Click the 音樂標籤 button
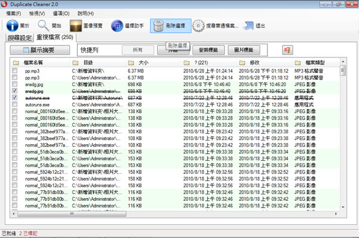 (208, 50)
